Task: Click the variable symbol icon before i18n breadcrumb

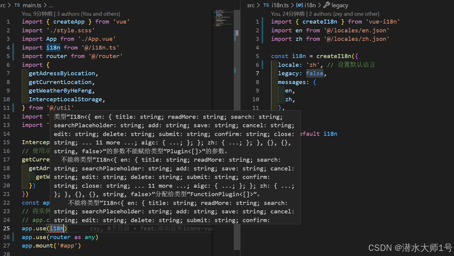Action: pos(299,5)
